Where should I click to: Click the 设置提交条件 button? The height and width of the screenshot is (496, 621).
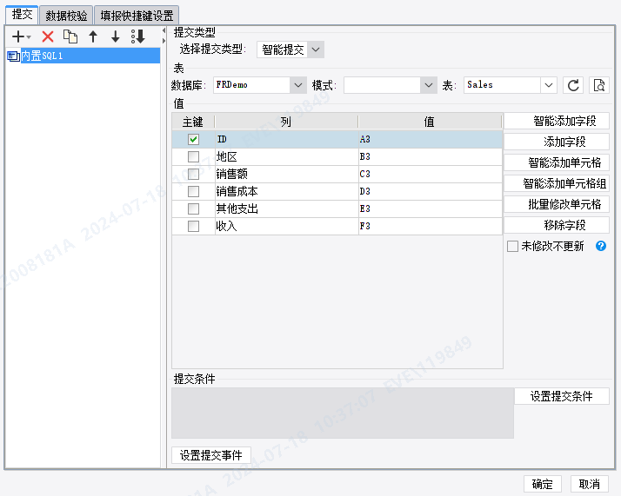click(562, 396)
